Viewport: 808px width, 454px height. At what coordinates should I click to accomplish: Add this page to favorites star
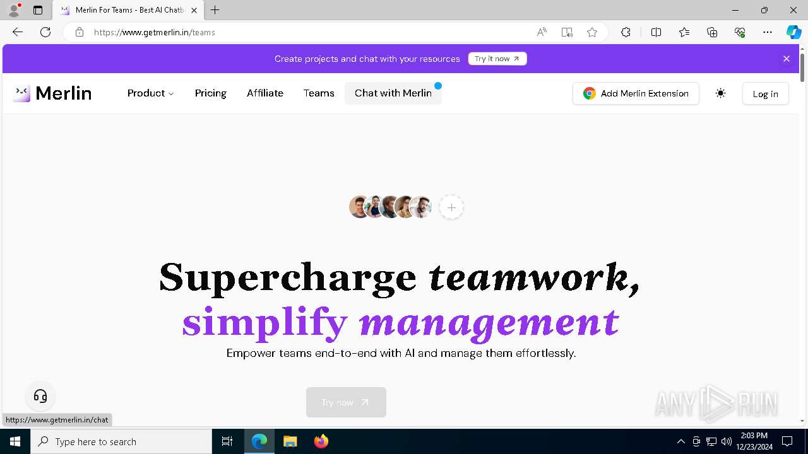point(592,32)
